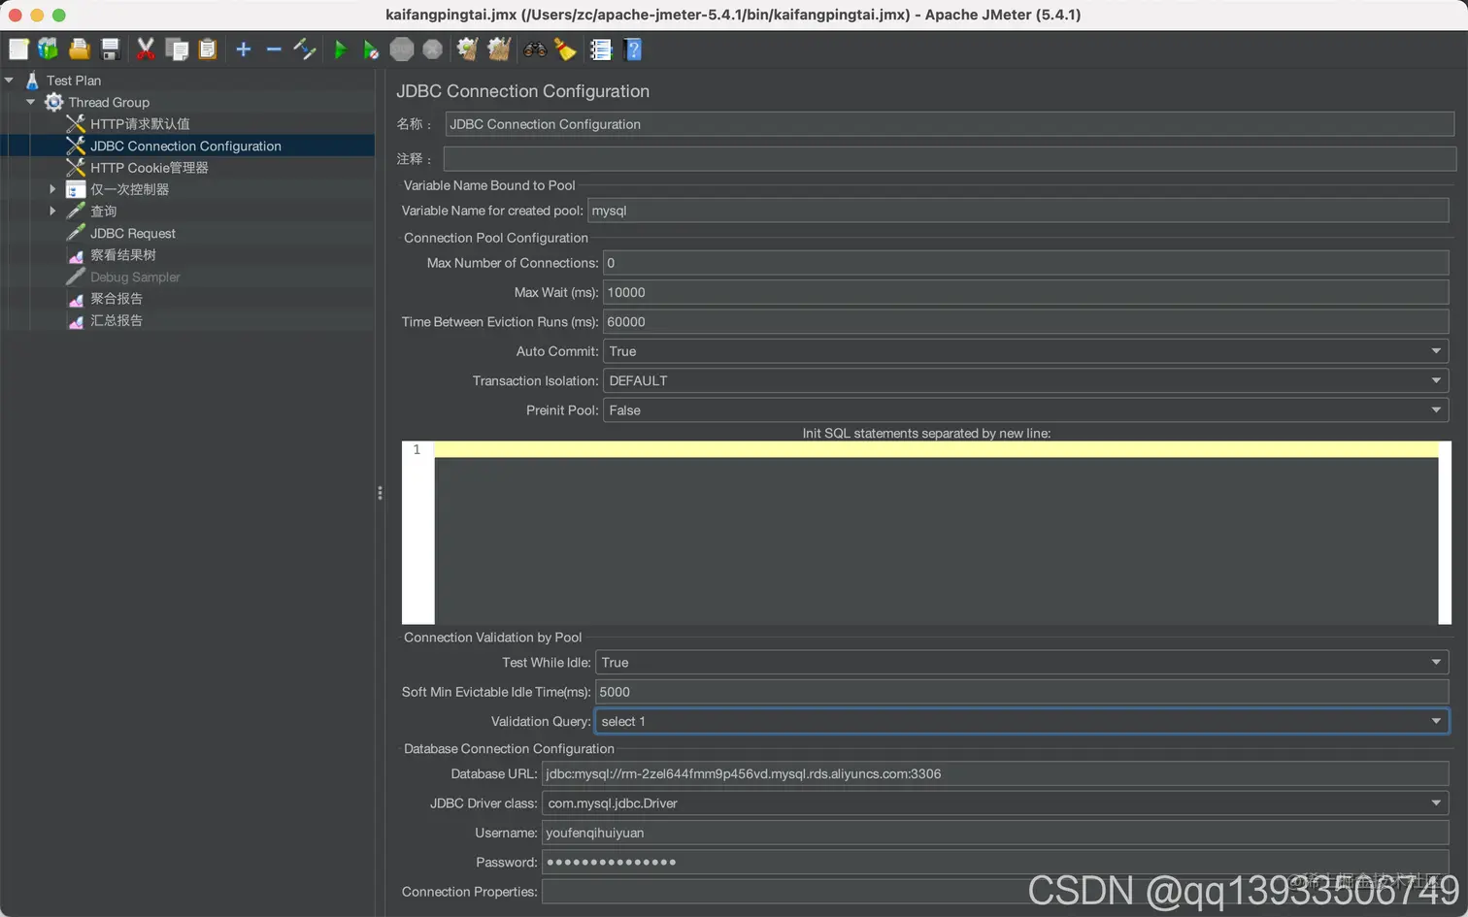Click the Clear icon with gear and broom
Image resolution: width=1468 pixels, height=917 pixels.
468,49
